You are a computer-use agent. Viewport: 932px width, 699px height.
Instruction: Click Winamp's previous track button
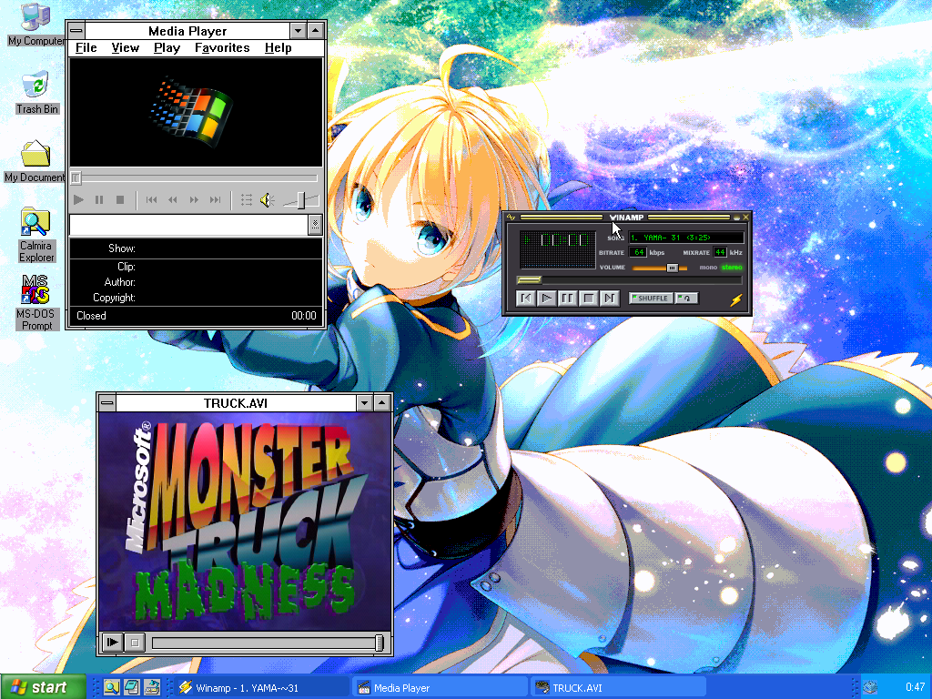point(525,298)
